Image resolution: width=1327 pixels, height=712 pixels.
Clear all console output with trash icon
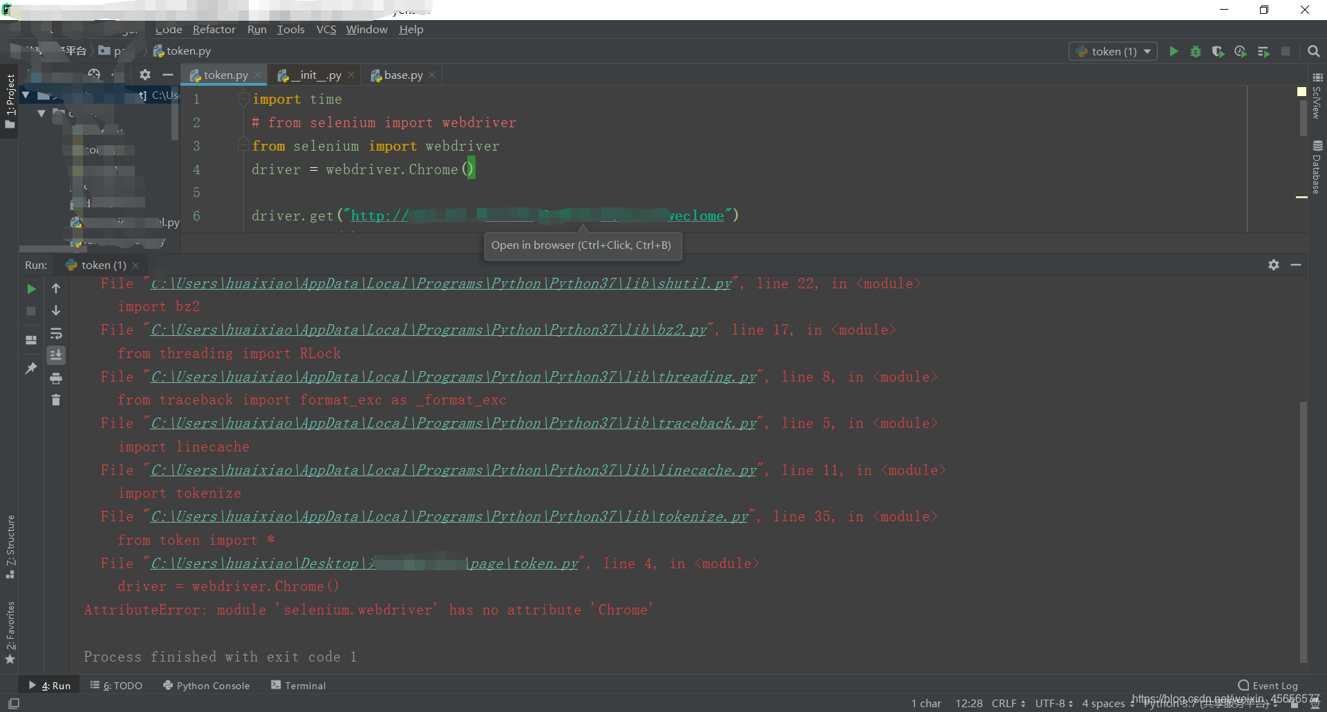click(56, 400)
